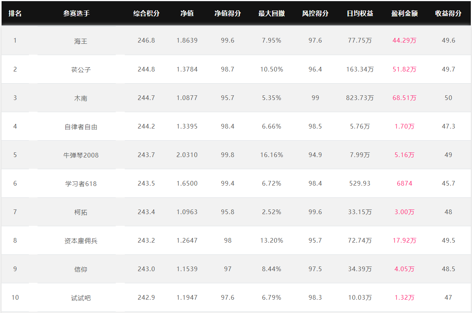Click profit amount 68.51万
Viewport: 472px width, 313px height.
(x=404, y=98)
